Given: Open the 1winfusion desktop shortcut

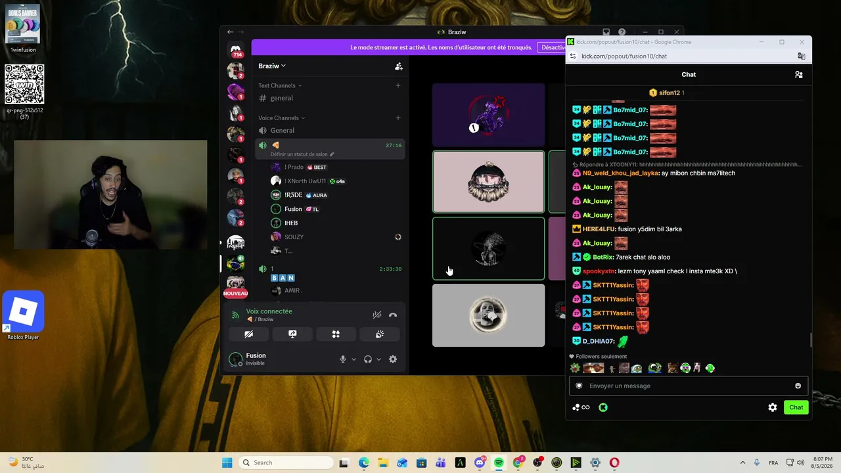Looking at the screenshot, I should 23,28.
